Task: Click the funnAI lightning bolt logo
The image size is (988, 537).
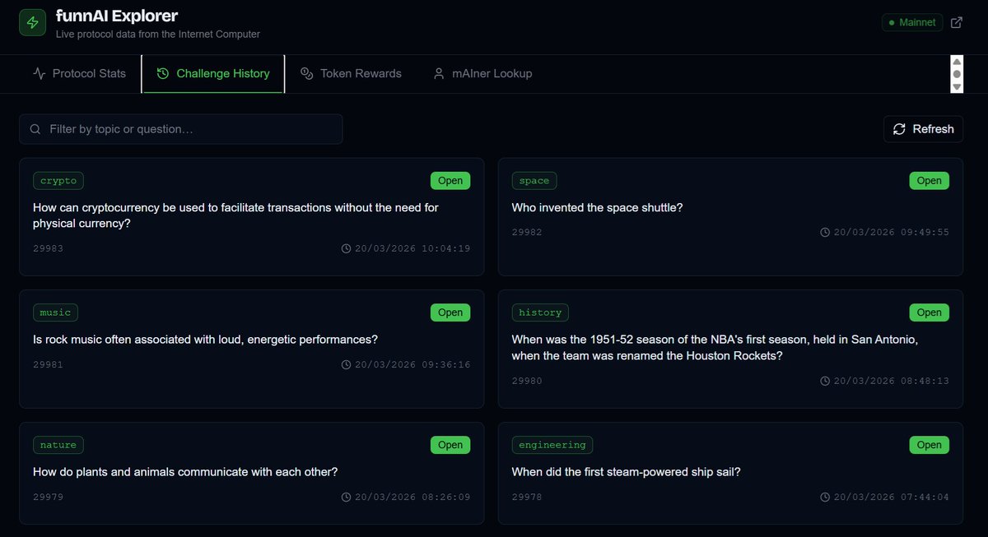Action: pyautogui.click(x=33, y=23)
